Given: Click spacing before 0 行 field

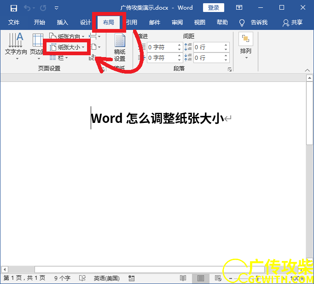Looking at the screenshot, I should [x=209, y=47].
